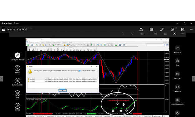Viewport: 195px width, 117px height.
Task: Click OK in the Alerta dialog
Action: (x=62, y=90)
